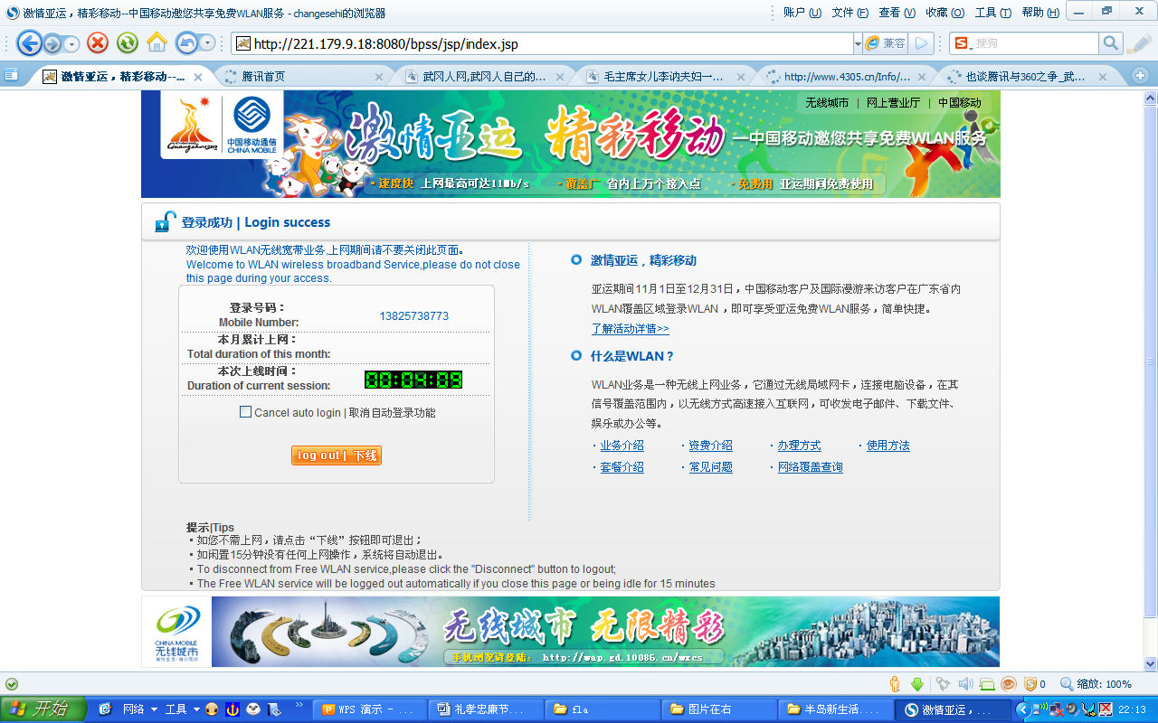Click the green download arrow status icon
Screen dimensions: 1158x723
click(917, 684)
